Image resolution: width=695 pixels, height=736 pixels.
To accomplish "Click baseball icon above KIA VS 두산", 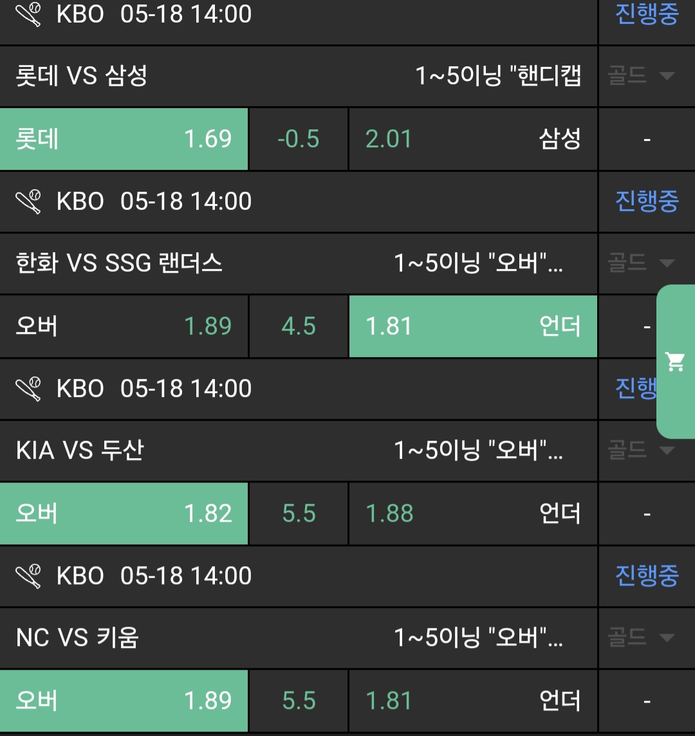I will point(28,389).
